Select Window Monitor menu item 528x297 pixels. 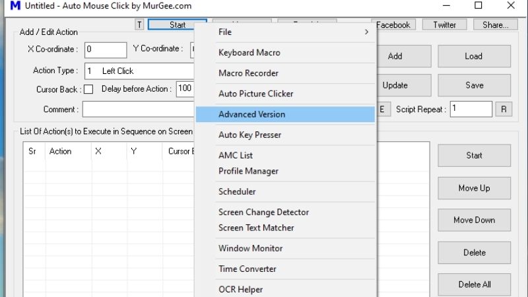point(285,248)
